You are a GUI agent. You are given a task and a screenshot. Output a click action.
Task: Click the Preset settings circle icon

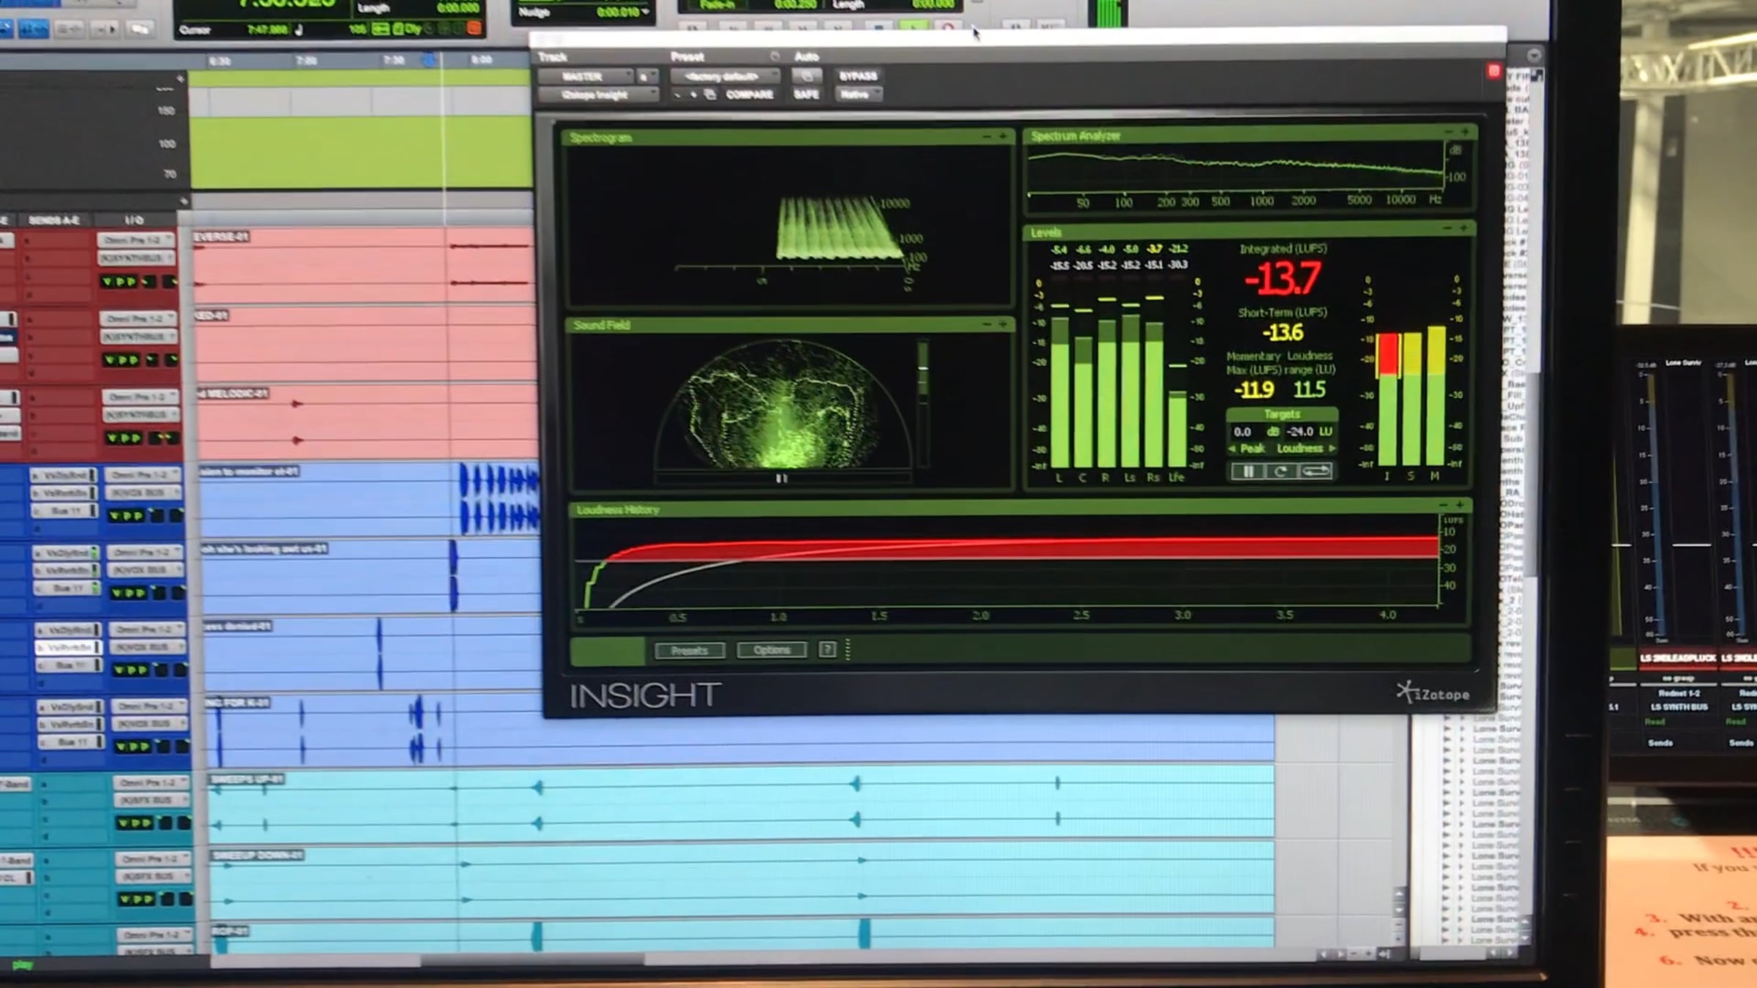click(775, 56)
